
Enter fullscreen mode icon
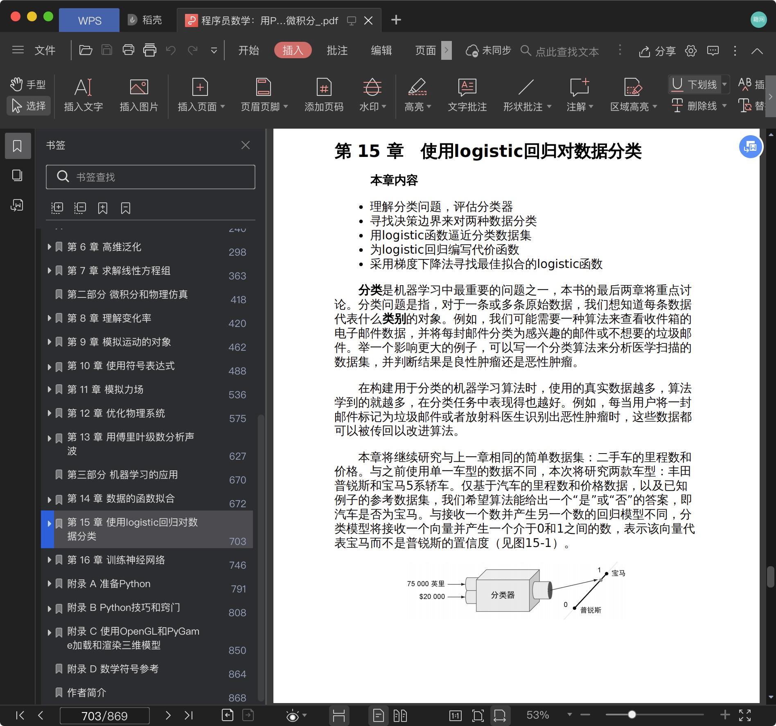(745, 715)
